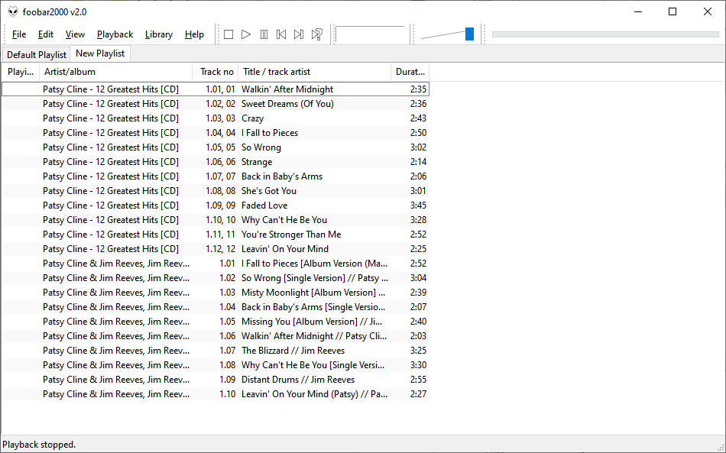726x453 pixels.
Task: Sort by the Artist/album column header
Action: point(115,72)
